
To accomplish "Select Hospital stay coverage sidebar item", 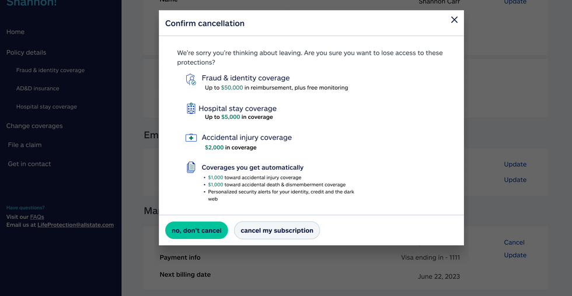I will pyautogui.click(x=47, y=107).
